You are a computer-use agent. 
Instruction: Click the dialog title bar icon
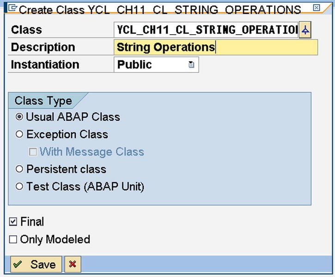(12, 8)
